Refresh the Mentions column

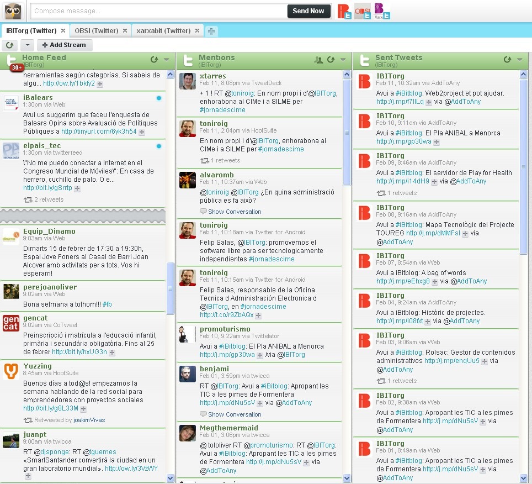331,60
